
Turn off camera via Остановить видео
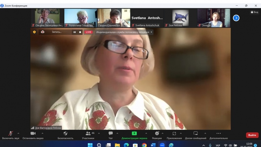(x=33, y=134)
